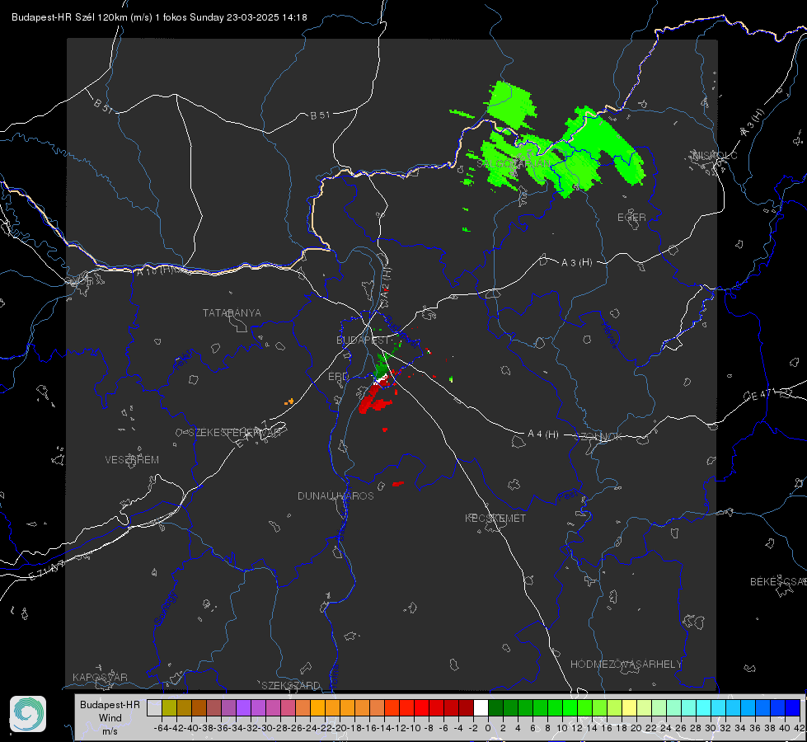Select the A 3 (H) label south of Eger
This screenshot has height=742, width=807.
[576, 263]
